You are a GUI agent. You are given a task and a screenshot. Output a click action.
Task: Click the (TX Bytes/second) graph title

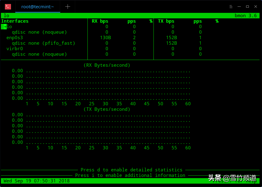coord(107,109)
